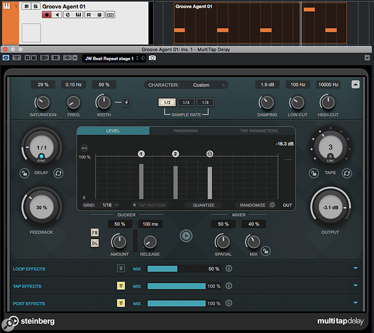This screenshot has width=374, height=333.
Task: Expand the LOOP EFFECTS section arrow
Action: 355,268
